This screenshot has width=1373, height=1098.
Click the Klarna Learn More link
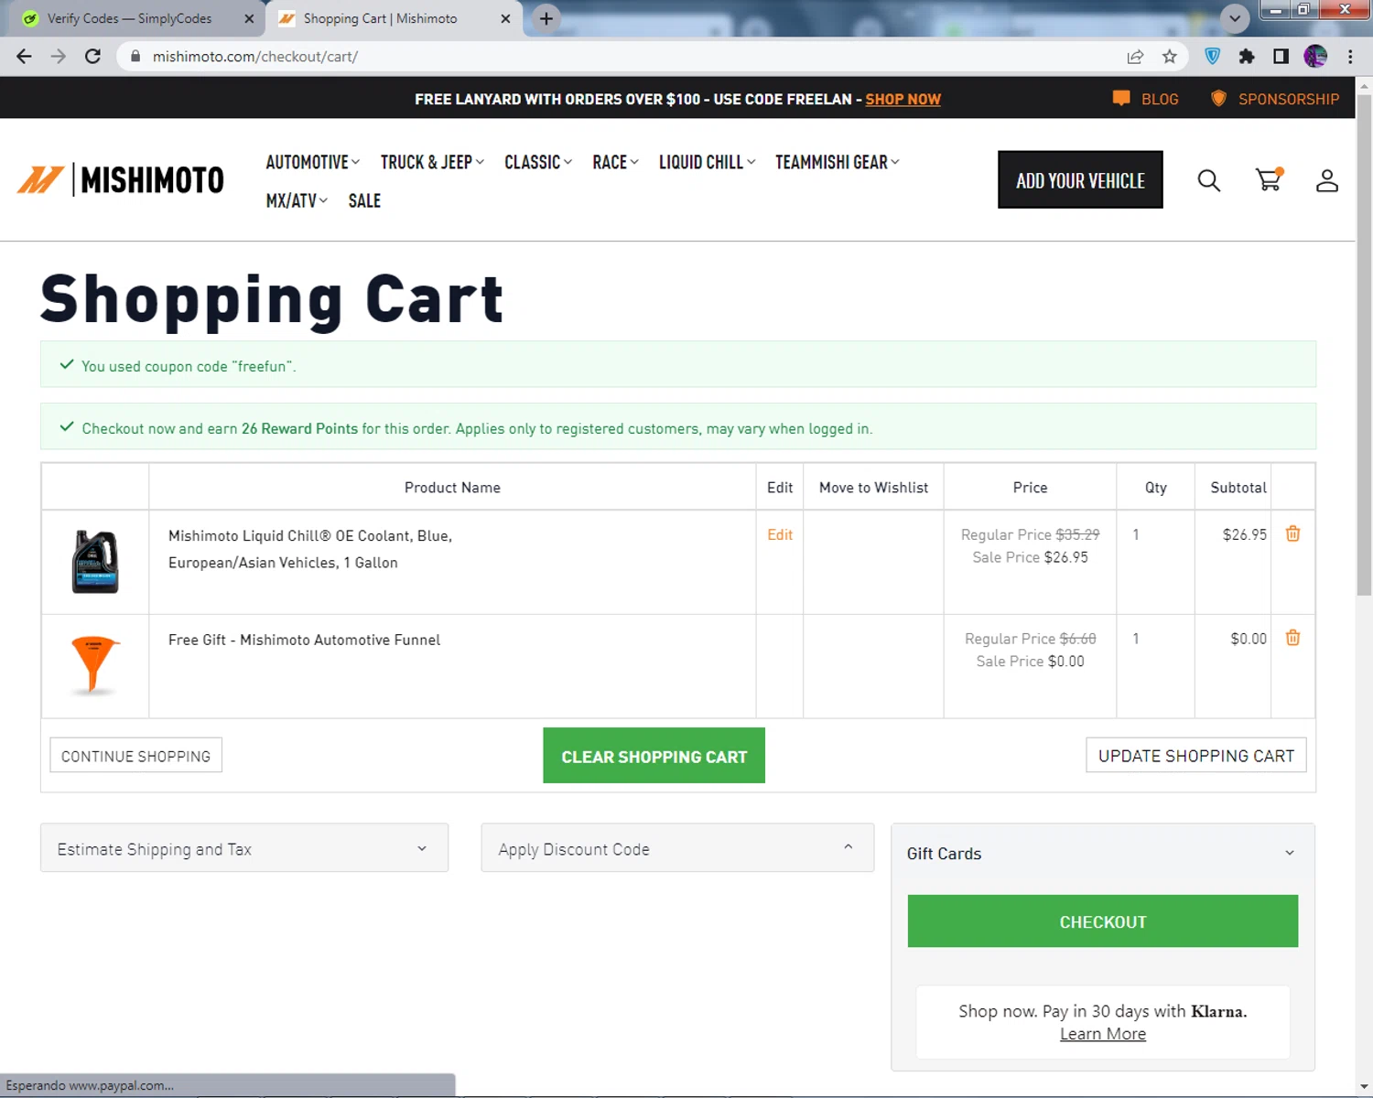pos(1103,1034)
